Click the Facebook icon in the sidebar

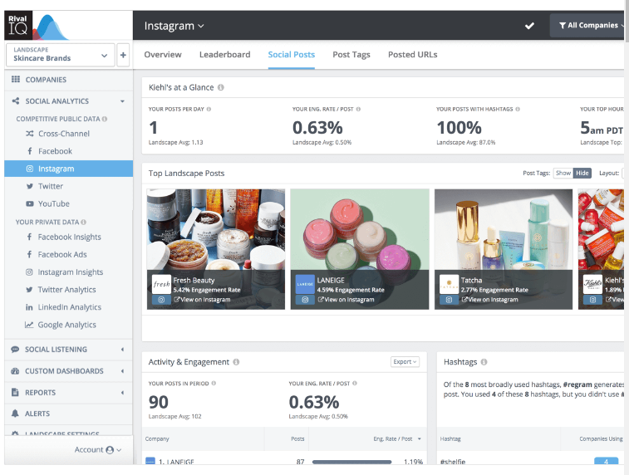coord(30,151)
